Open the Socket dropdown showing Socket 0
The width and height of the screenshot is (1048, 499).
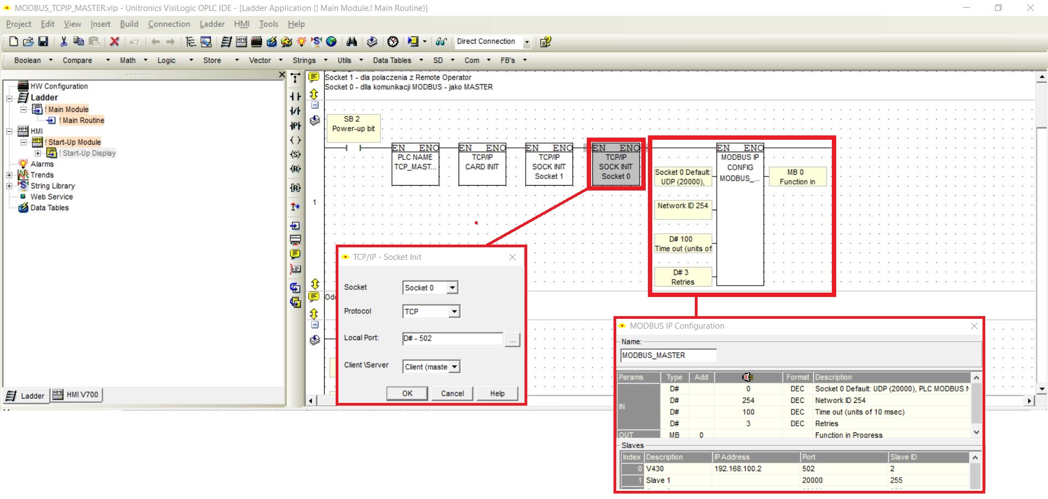[x=452, y=288]
